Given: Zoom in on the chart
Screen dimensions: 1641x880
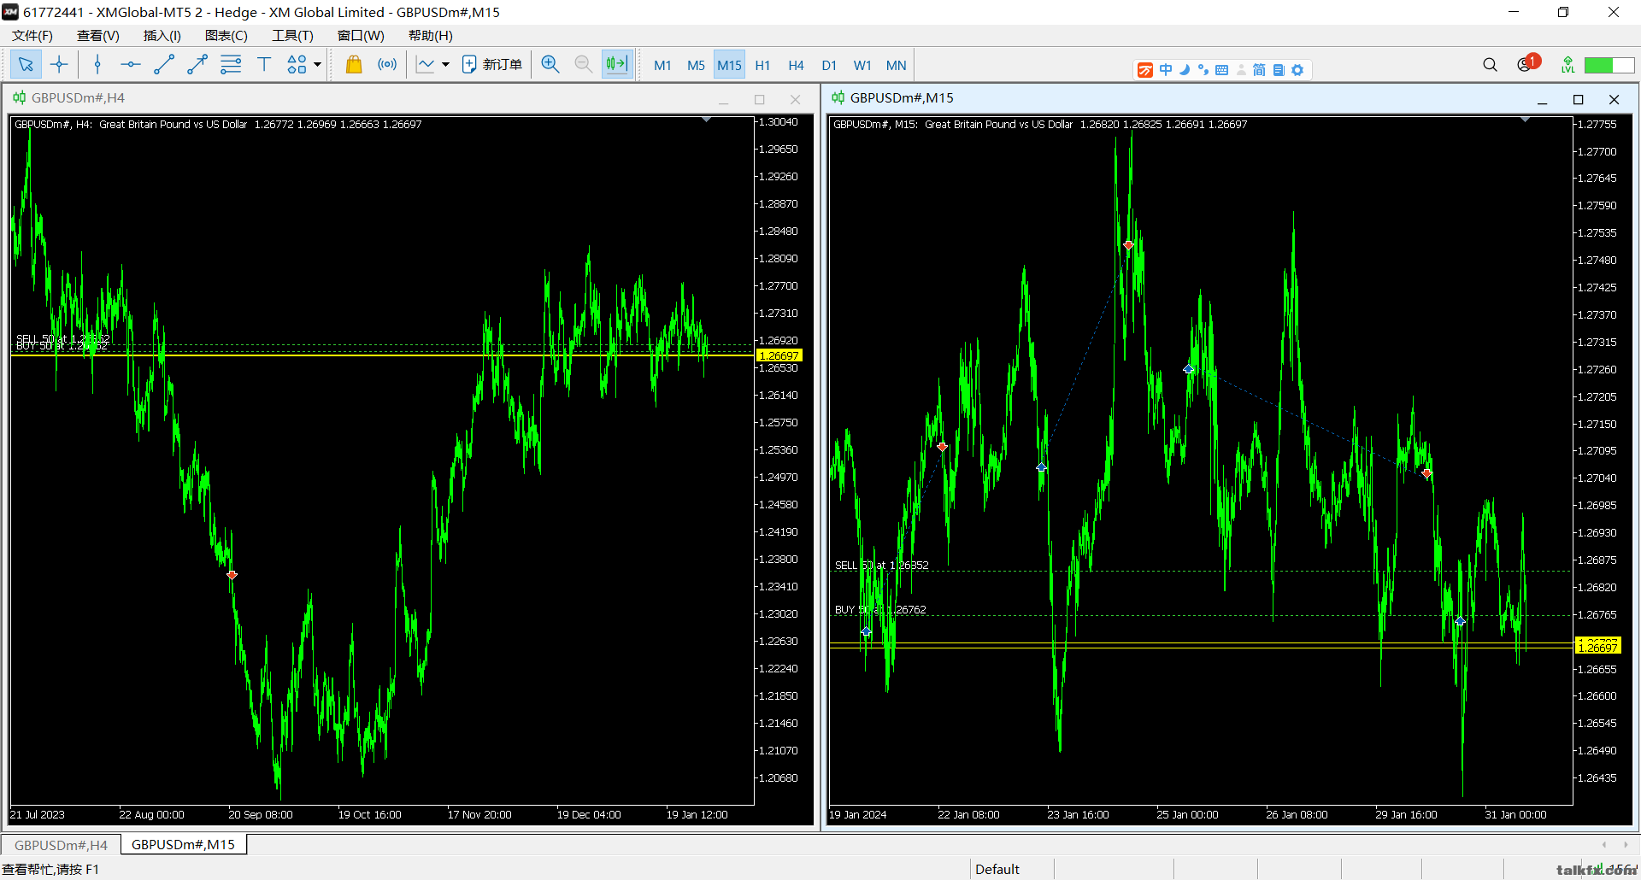Looking at the screenshot, I should pyautogui.click(x=550, y=65).
